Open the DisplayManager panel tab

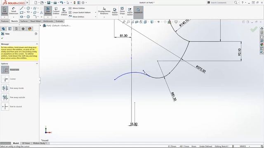(x=30, y=29)
